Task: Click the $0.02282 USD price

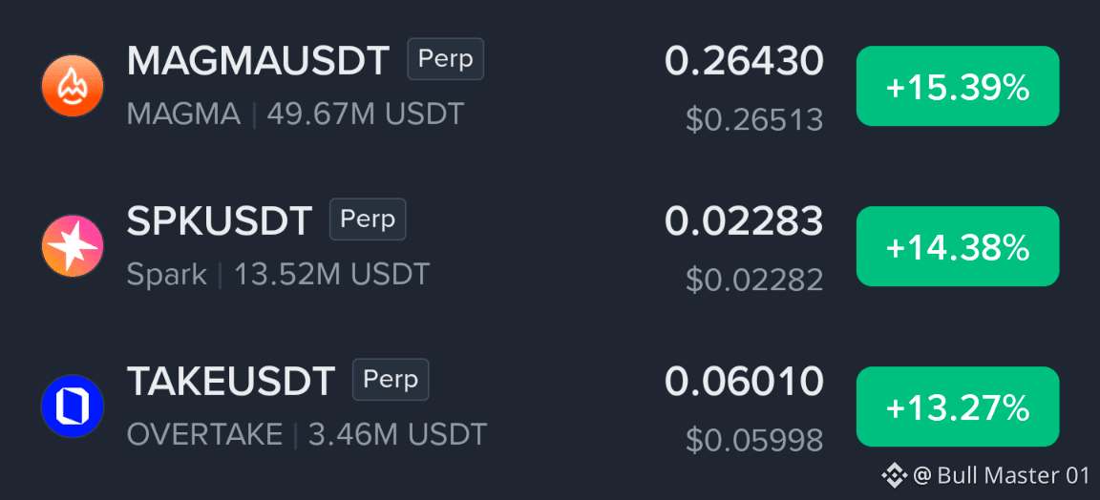Action: [754, 280]
